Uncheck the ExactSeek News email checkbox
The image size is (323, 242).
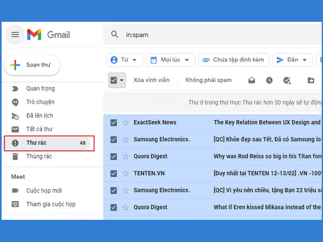114,123
